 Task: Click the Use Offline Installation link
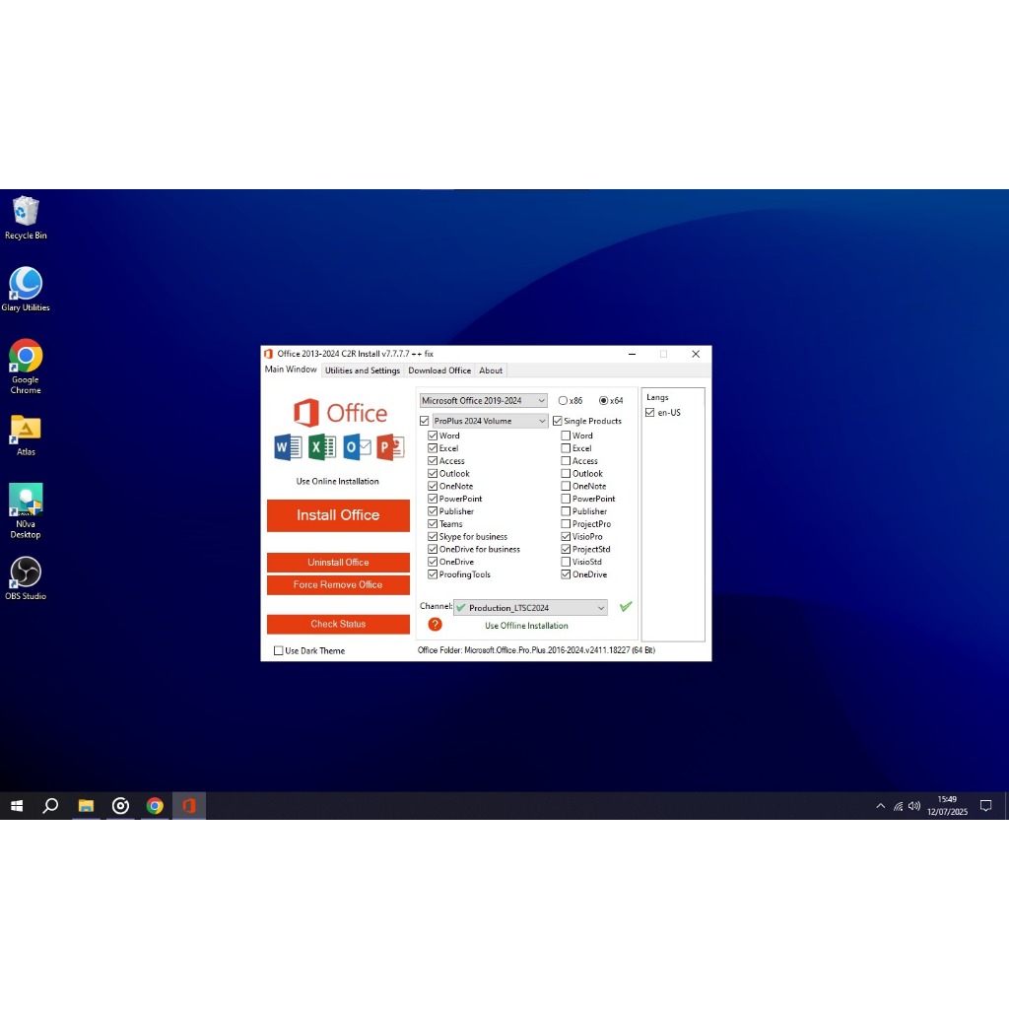click(x=526, y=625)
